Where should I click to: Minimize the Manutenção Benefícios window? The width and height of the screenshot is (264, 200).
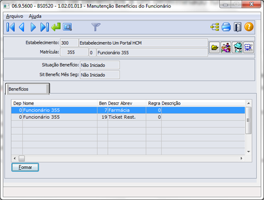pyautogui.click(x=225, y=4)
